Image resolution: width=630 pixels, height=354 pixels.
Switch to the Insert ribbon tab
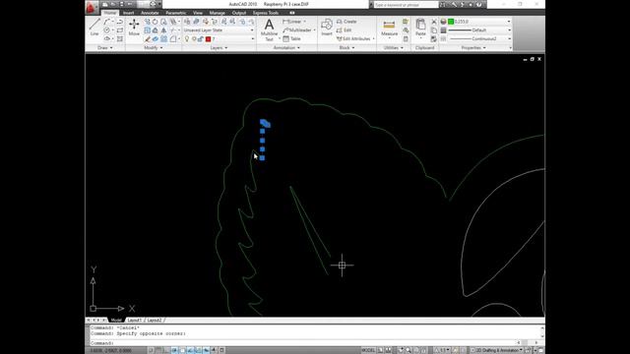tap(129, 13)
